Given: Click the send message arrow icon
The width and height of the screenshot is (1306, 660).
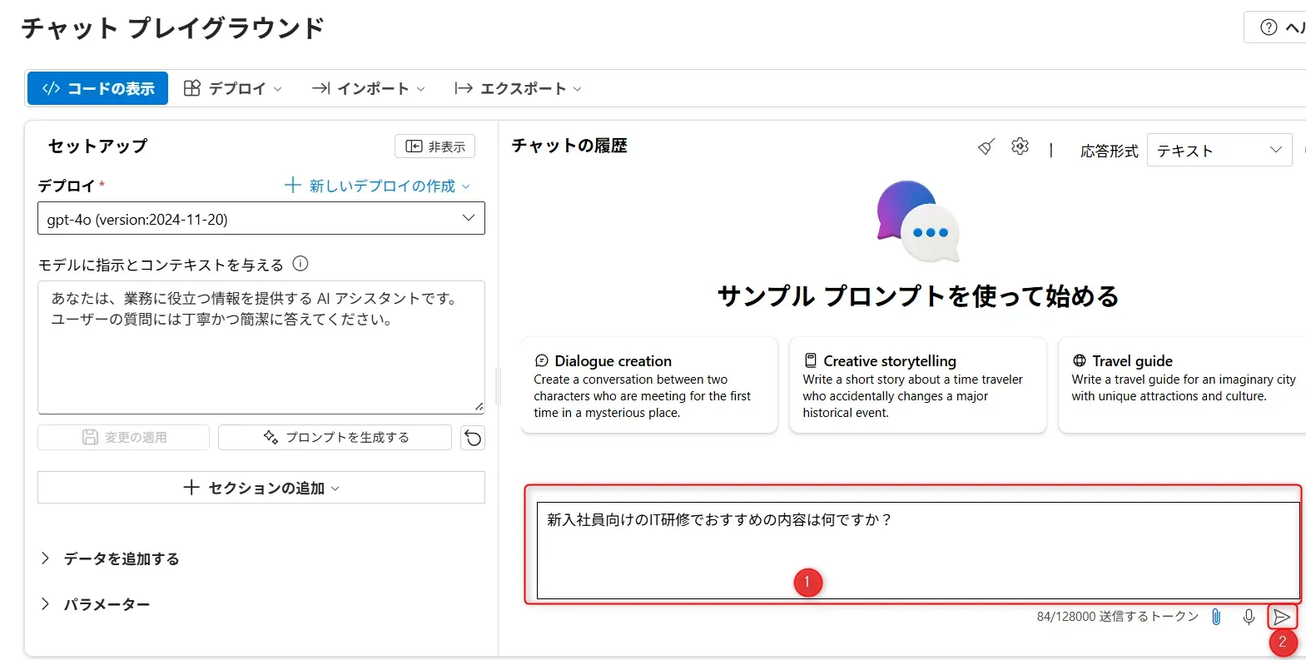Looking at the screenshot, I should [1282, 617].
